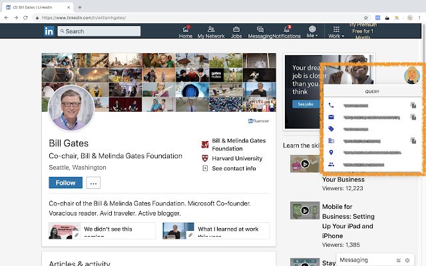Go to the Jobs page
The height and width of the screenshot is (266, 426).
coord(236,31)
